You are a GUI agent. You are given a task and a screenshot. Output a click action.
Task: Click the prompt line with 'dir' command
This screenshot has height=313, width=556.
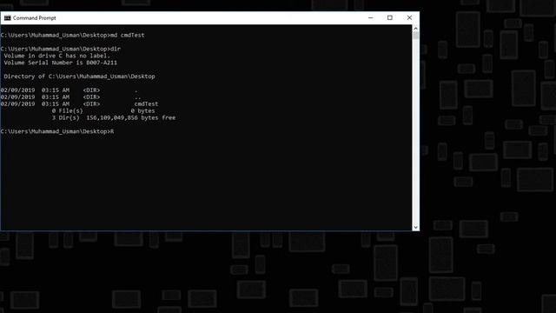pos(61,49)
